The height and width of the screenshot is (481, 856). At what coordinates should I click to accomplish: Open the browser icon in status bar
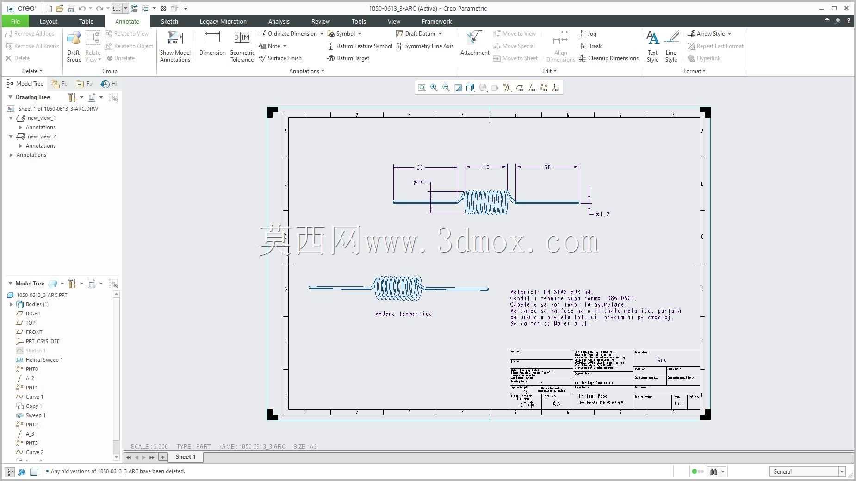click(22, 472)
